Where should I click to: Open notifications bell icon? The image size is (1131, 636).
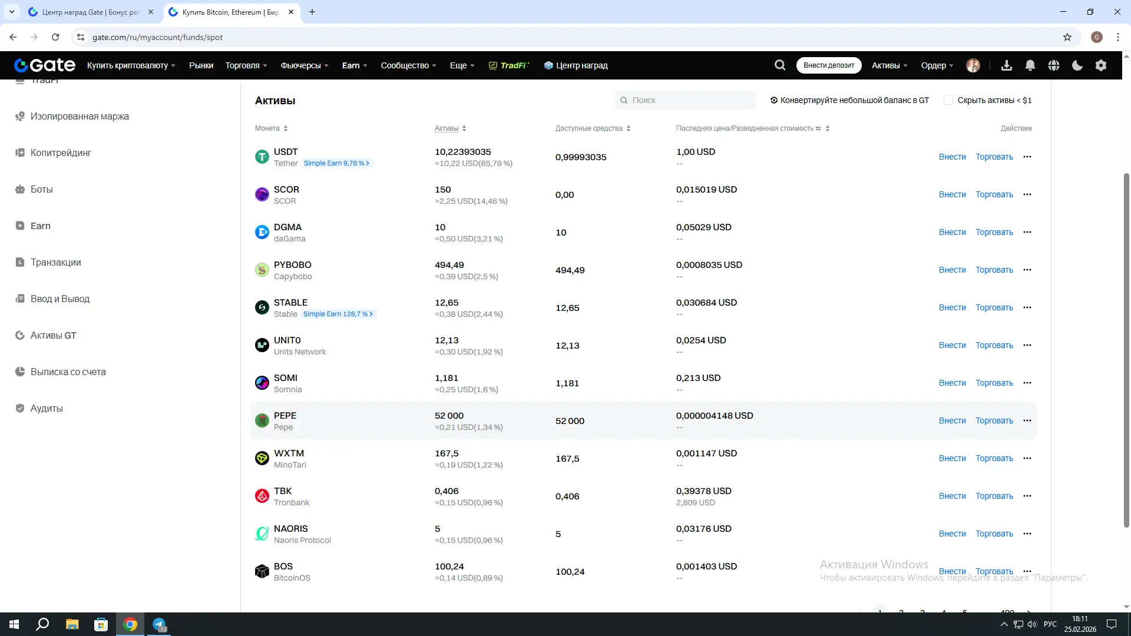1030,65
